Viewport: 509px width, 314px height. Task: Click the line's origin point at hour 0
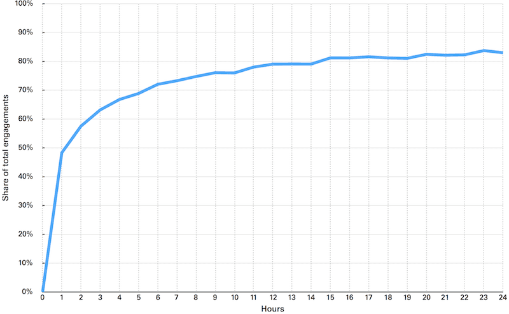tap(43, 291)
